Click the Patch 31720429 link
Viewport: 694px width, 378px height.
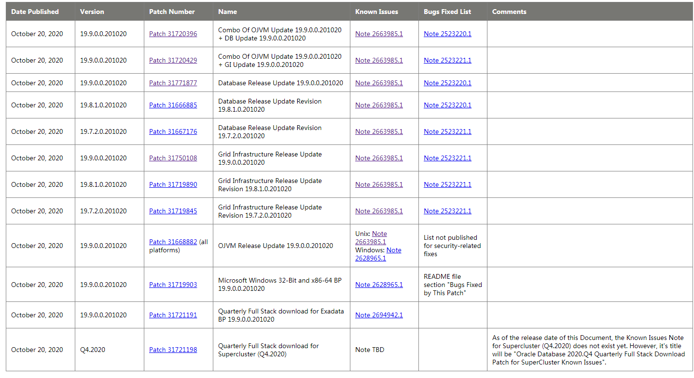coord(173,60)
